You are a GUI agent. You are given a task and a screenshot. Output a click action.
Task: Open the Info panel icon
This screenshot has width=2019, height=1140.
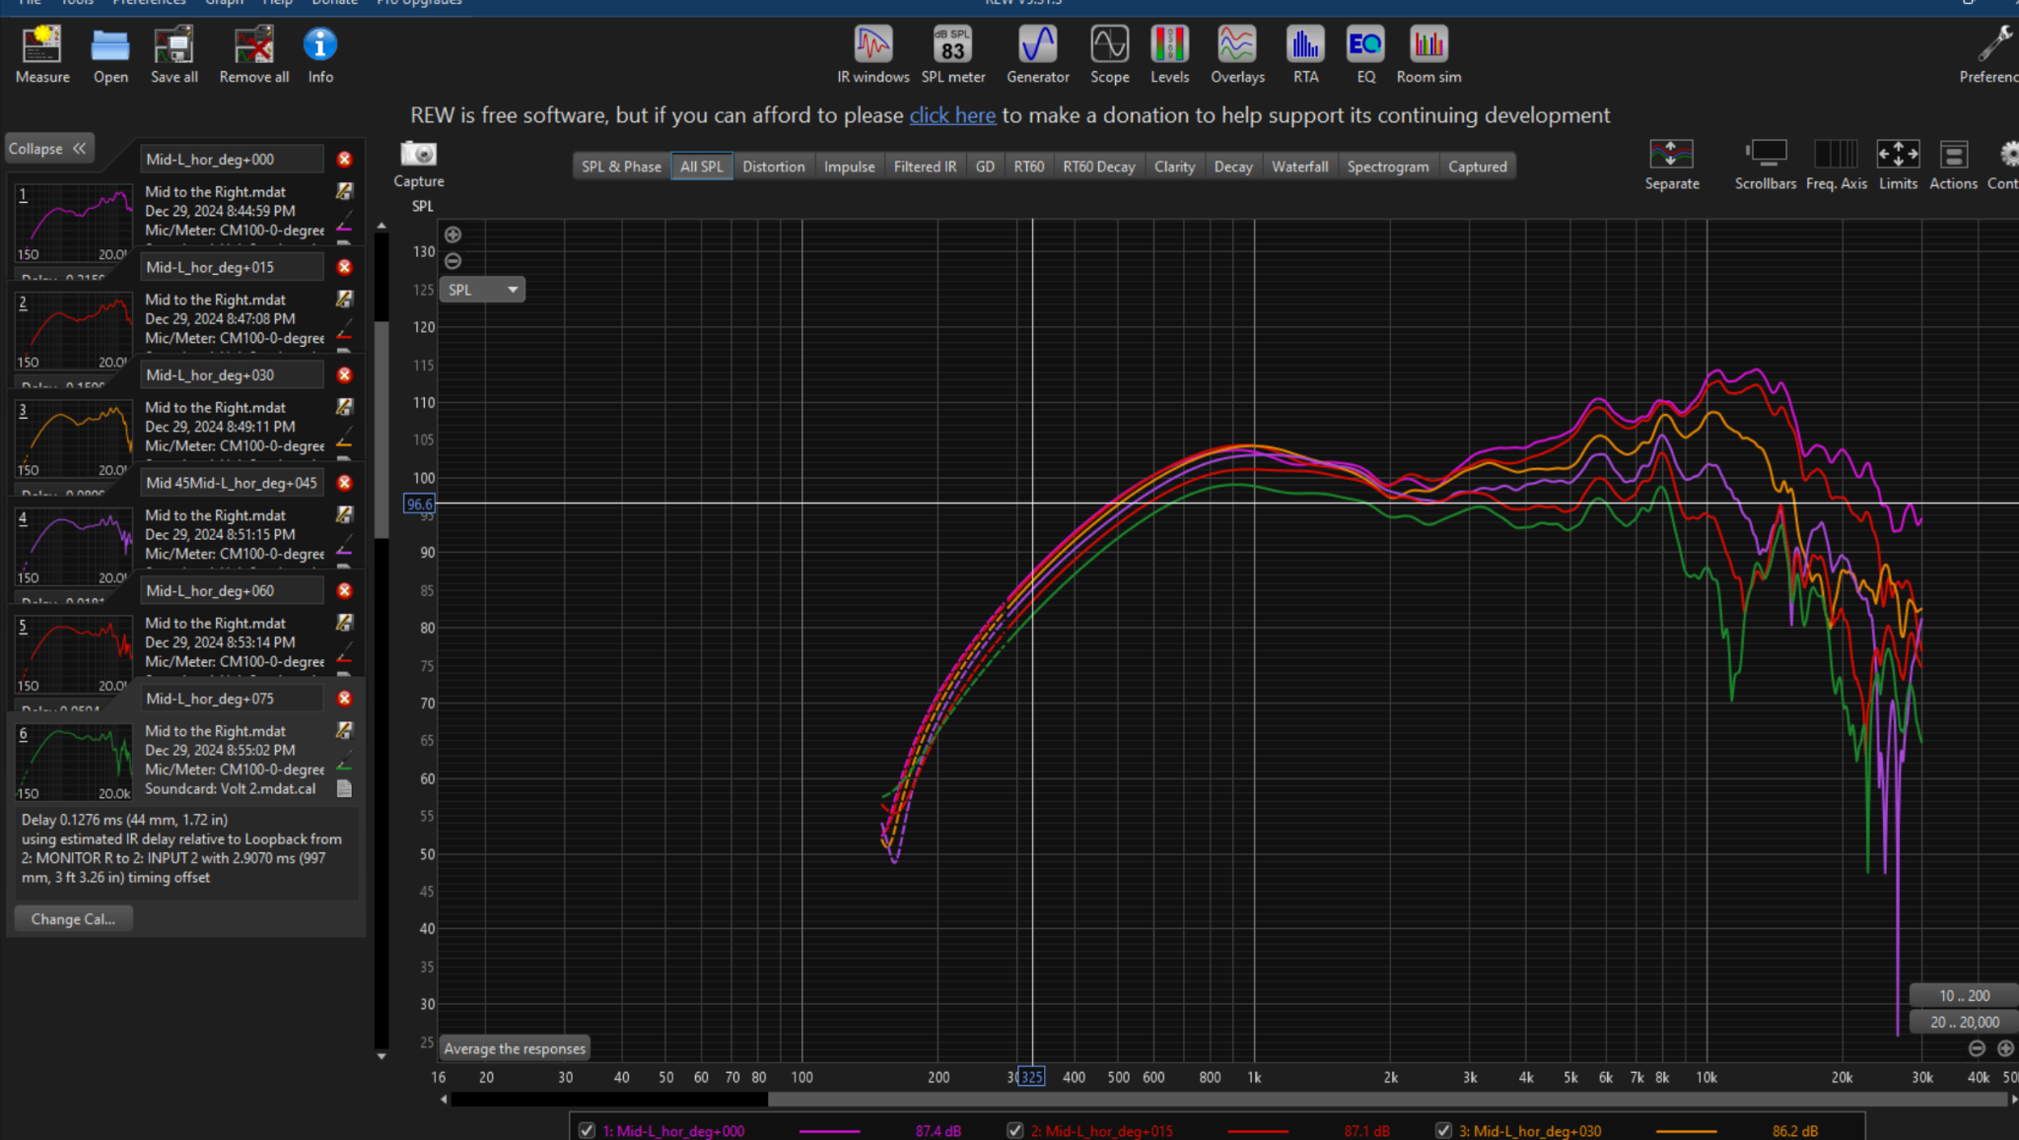point(320,54)
